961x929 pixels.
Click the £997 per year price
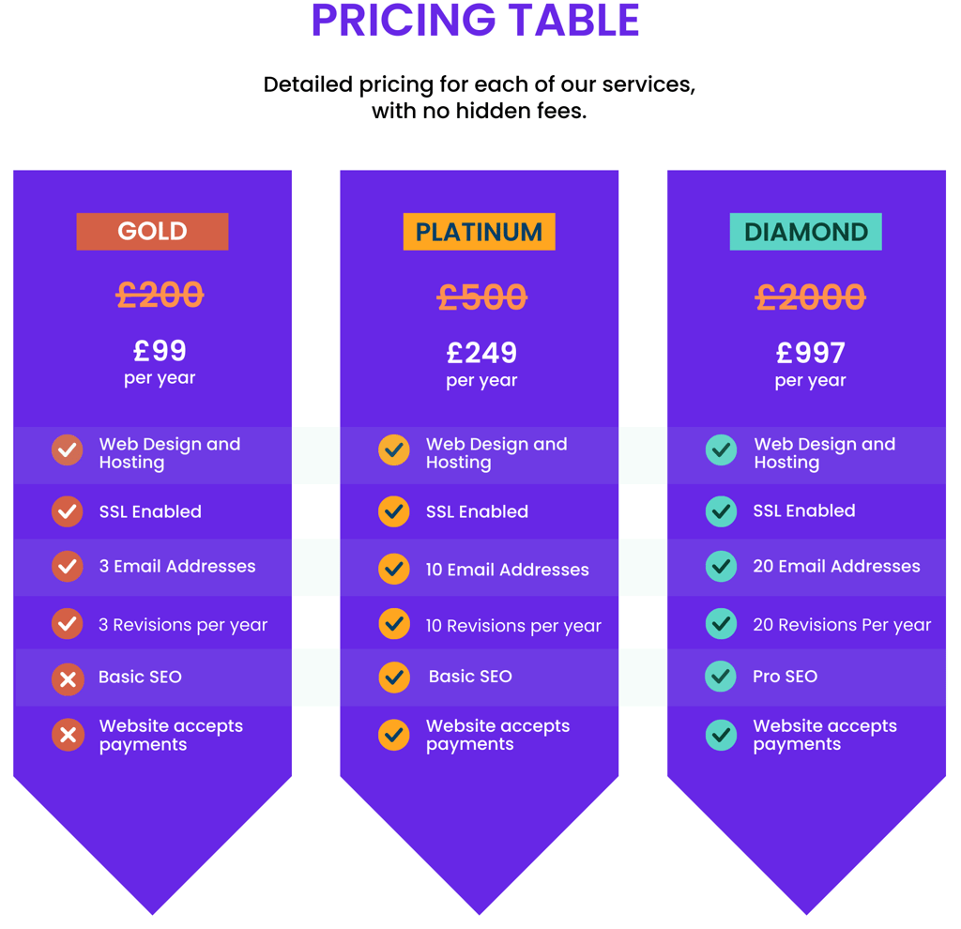[810, 365]
